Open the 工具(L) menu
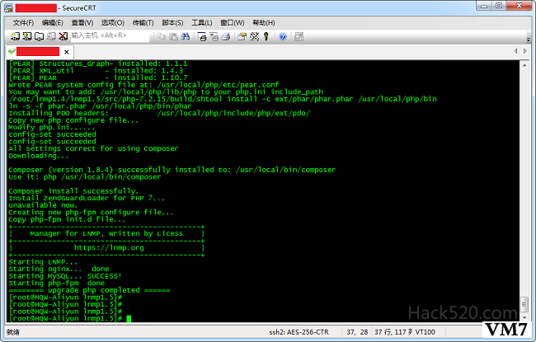The height and width of the screenshot is (342, 536). click(202, 23)
